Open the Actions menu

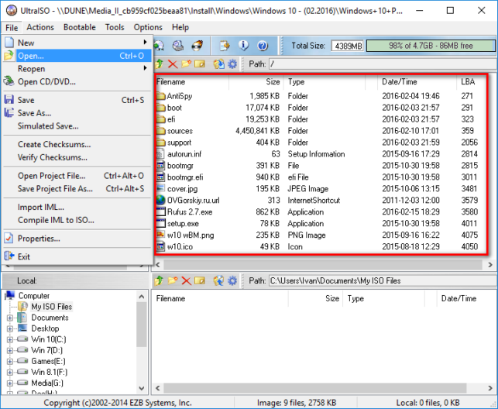[x=40, y=27]
